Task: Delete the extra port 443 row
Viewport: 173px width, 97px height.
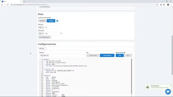Action: 61,33
